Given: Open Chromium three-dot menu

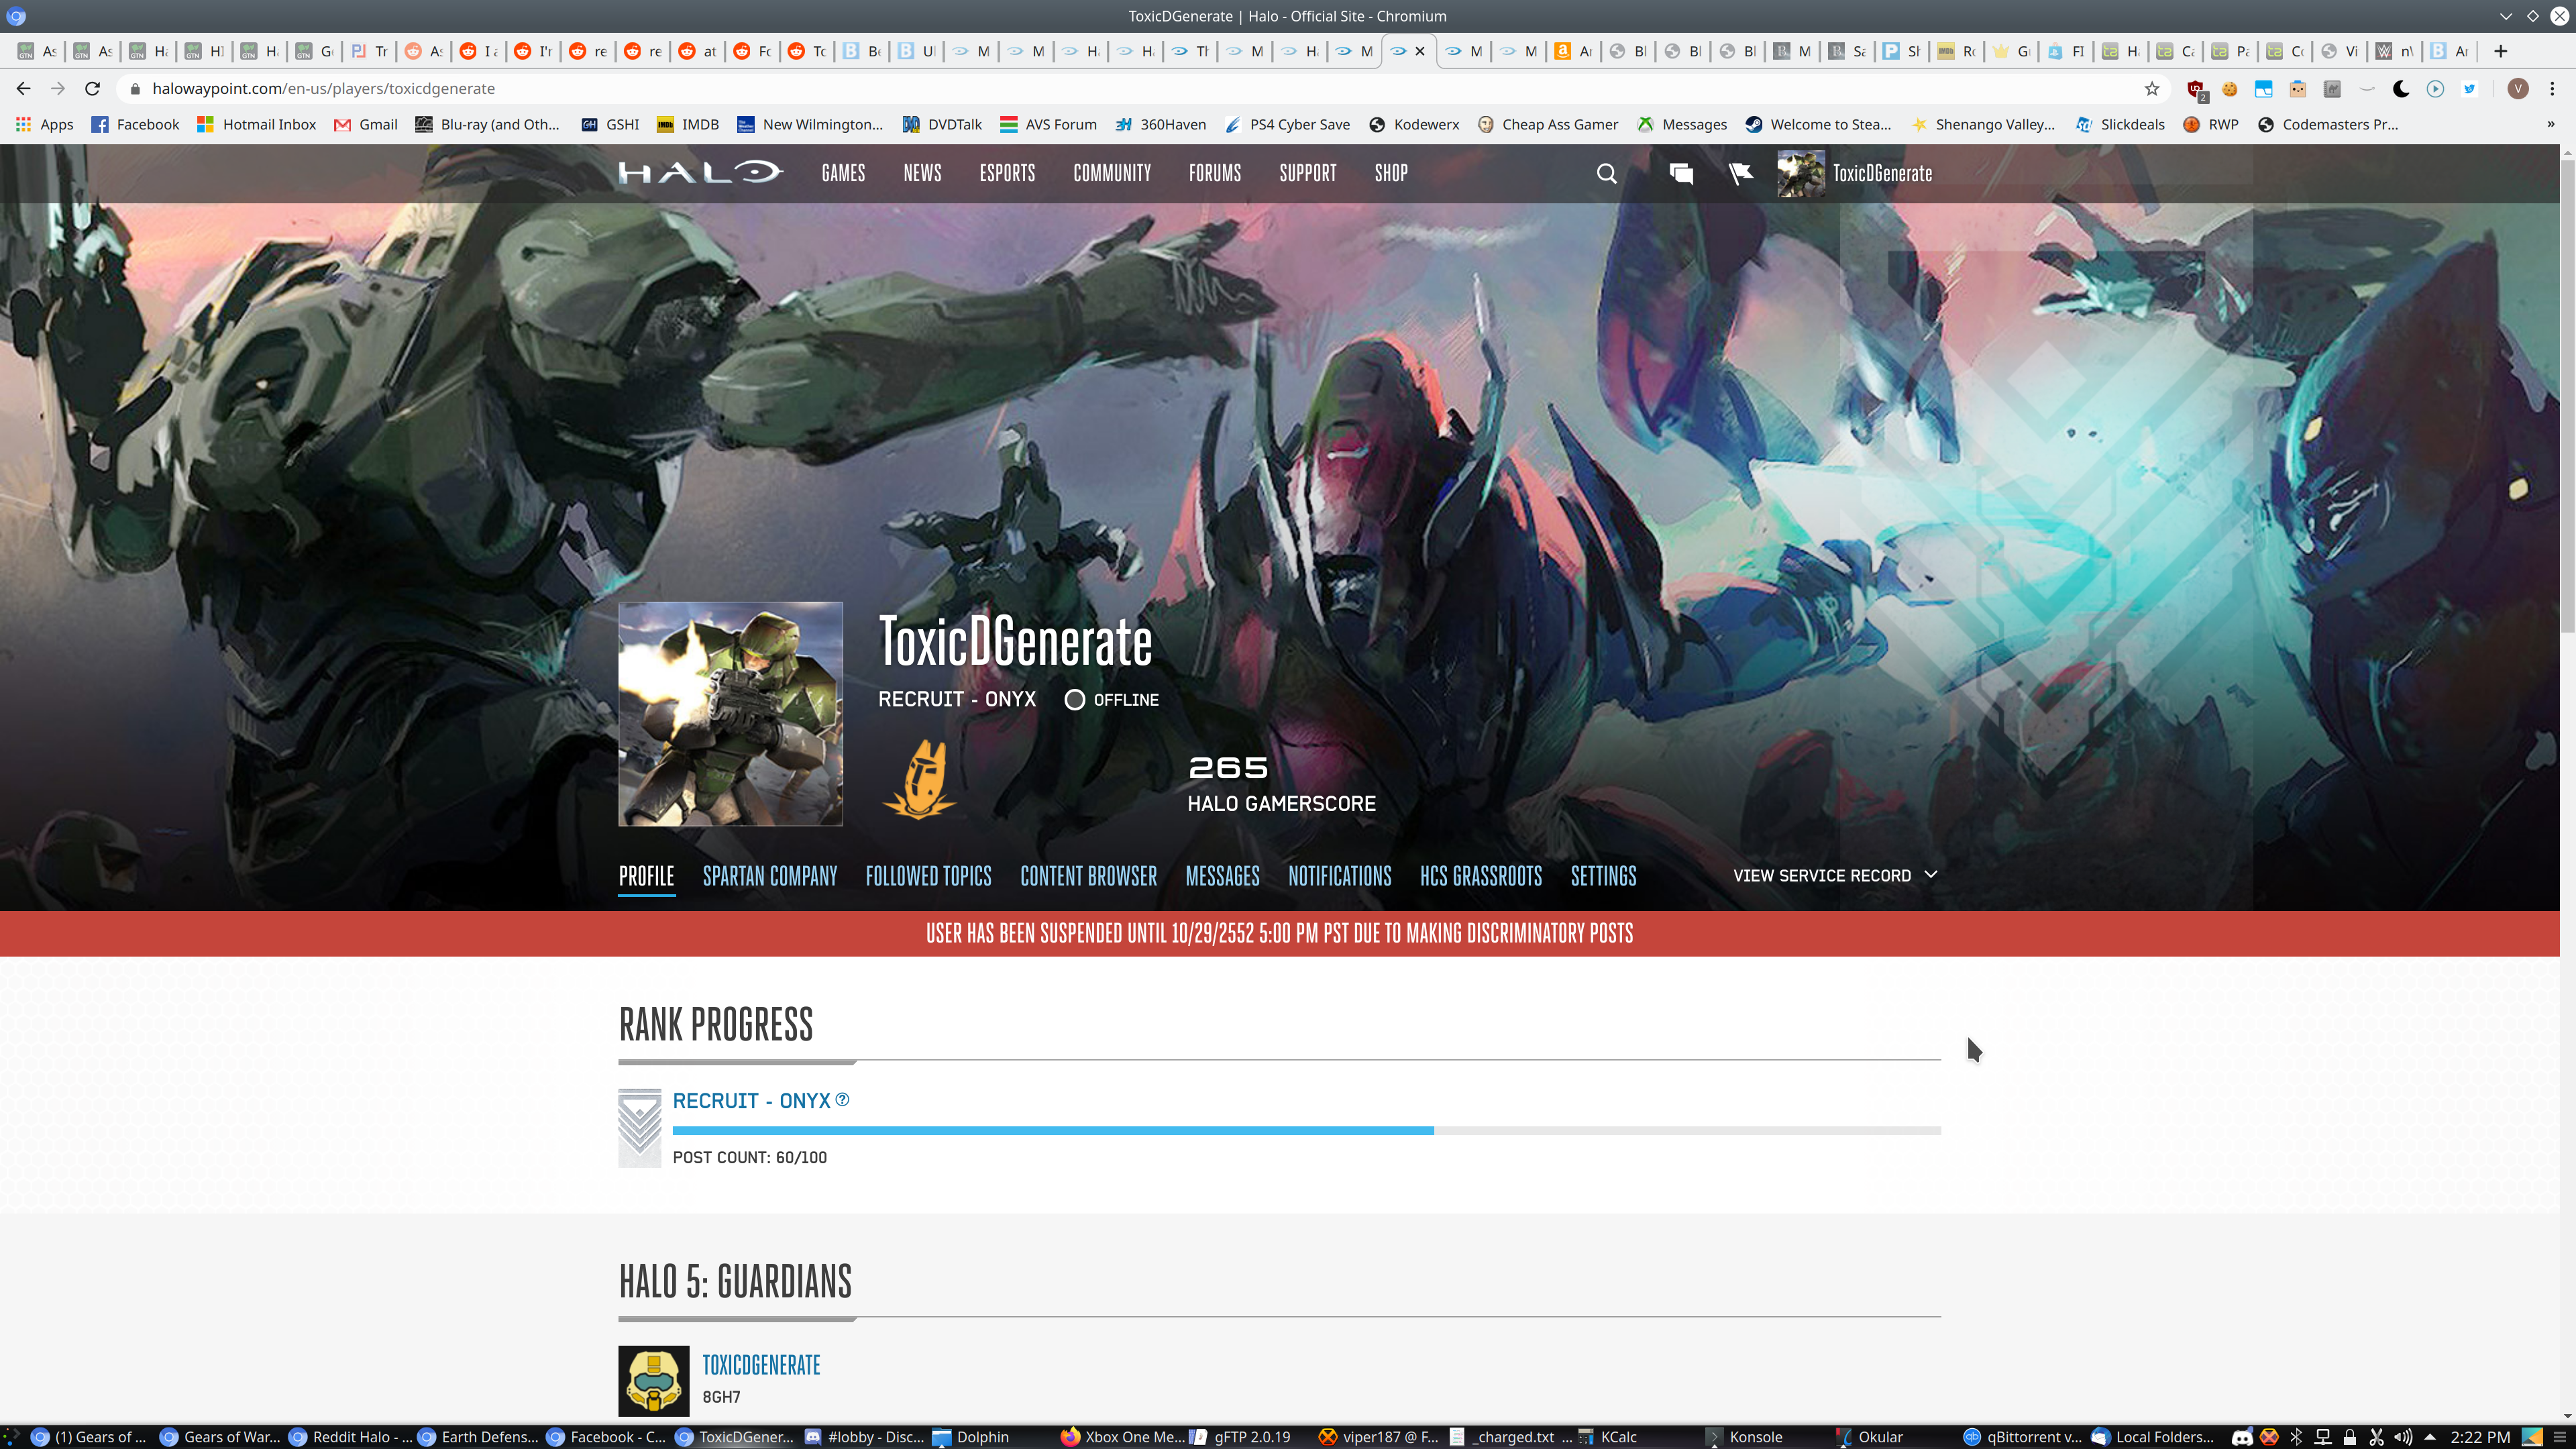Looking at the screenshot, I should (2552, 89).
